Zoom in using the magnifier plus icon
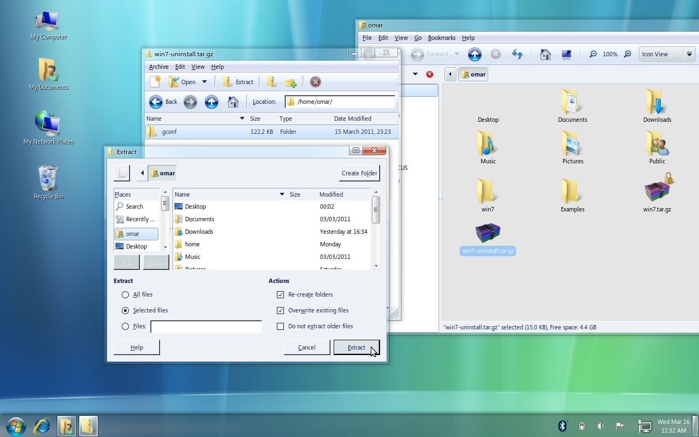The image size is (699, 437). pyautogui.click(x=627, y=54)
